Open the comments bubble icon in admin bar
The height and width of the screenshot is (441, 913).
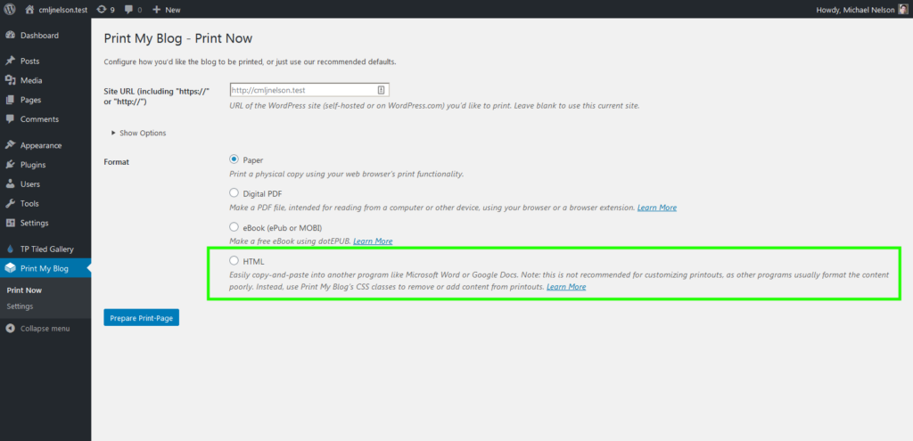(128, 9)
